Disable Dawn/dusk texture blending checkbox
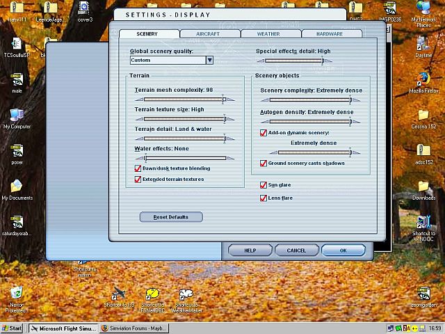This screenshot has height=334, width=445. tap(138, 168)
